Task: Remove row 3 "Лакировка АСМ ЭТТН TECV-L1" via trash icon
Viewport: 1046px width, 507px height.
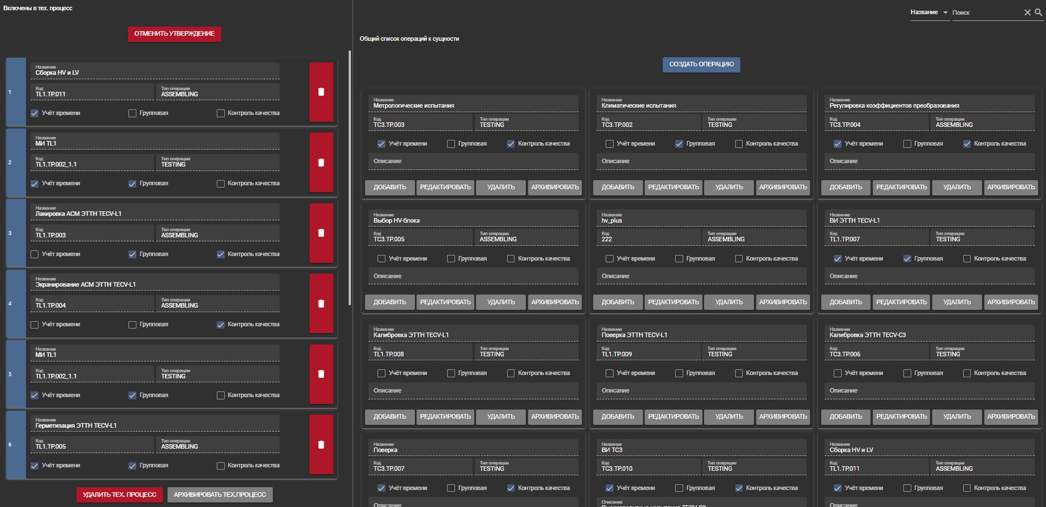Action: (x=321, y=233)
